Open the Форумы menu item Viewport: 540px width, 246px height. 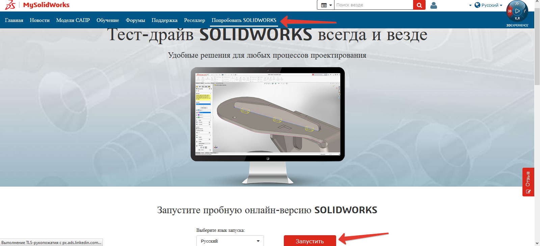click(x=135, y=20)
